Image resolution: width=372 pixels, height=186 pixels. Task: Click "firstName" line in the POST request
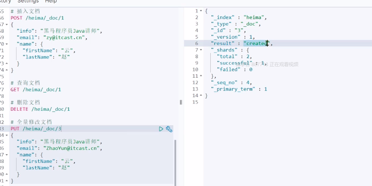coord(49,51)
